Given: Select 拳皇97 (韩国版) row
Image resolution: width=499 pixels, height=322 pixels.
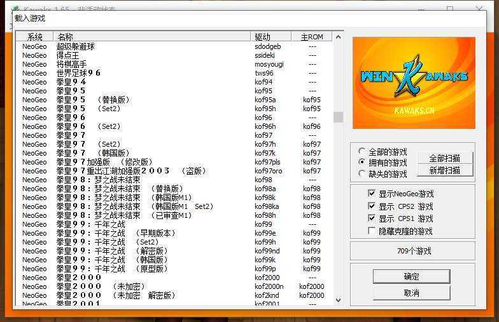Looking at the screenshot, I should point(174,153).
